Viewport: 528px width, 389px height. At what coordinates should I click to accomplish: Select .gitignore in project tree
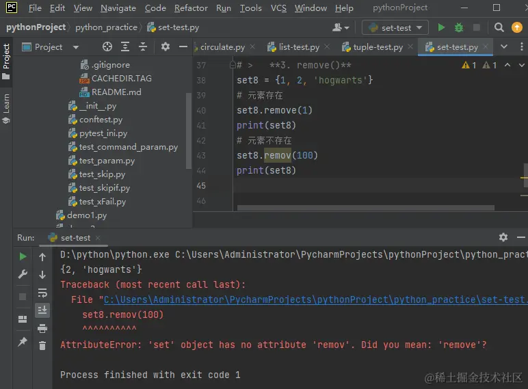105,65
